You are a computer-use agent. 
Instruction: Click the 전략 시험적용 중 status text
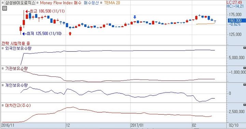(x=15, y=43)
